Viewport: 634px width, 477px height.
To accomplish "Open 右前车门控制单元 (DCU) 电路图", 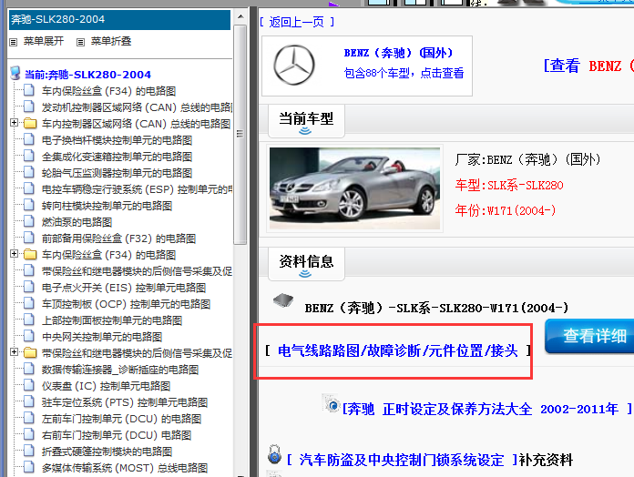I will point(117,435).
